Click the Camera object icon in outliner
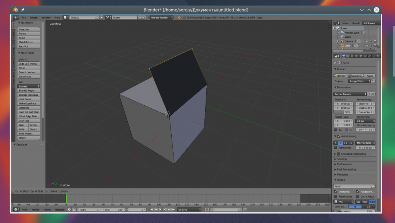 [x=341, y=41]
